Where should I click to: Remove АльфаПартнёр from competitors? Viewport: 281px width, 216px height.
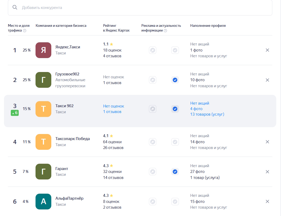click(x=267, y=202)
